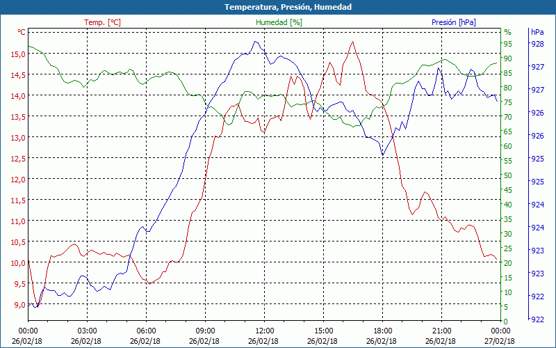
Task: Click the 26/02/18 date under 18:00
Action: (382, 341)
